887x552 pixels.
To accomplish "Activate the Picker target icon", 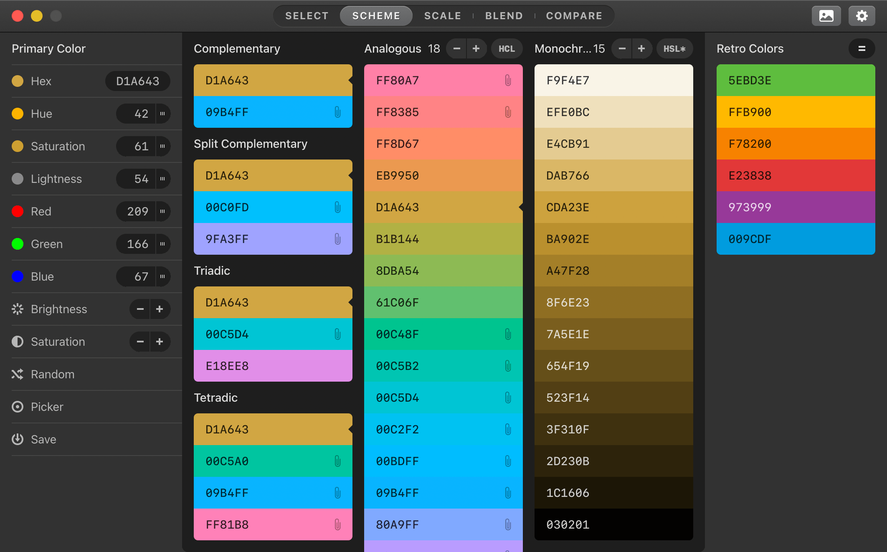I will pyautogui.click(x=18, y=407).
